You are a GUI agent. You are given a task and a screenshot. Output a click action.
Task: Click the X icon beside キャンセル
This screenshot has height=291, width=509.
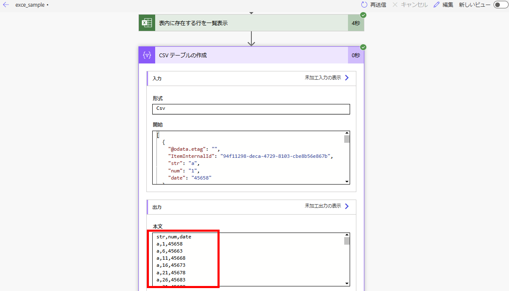click(394, 5)
